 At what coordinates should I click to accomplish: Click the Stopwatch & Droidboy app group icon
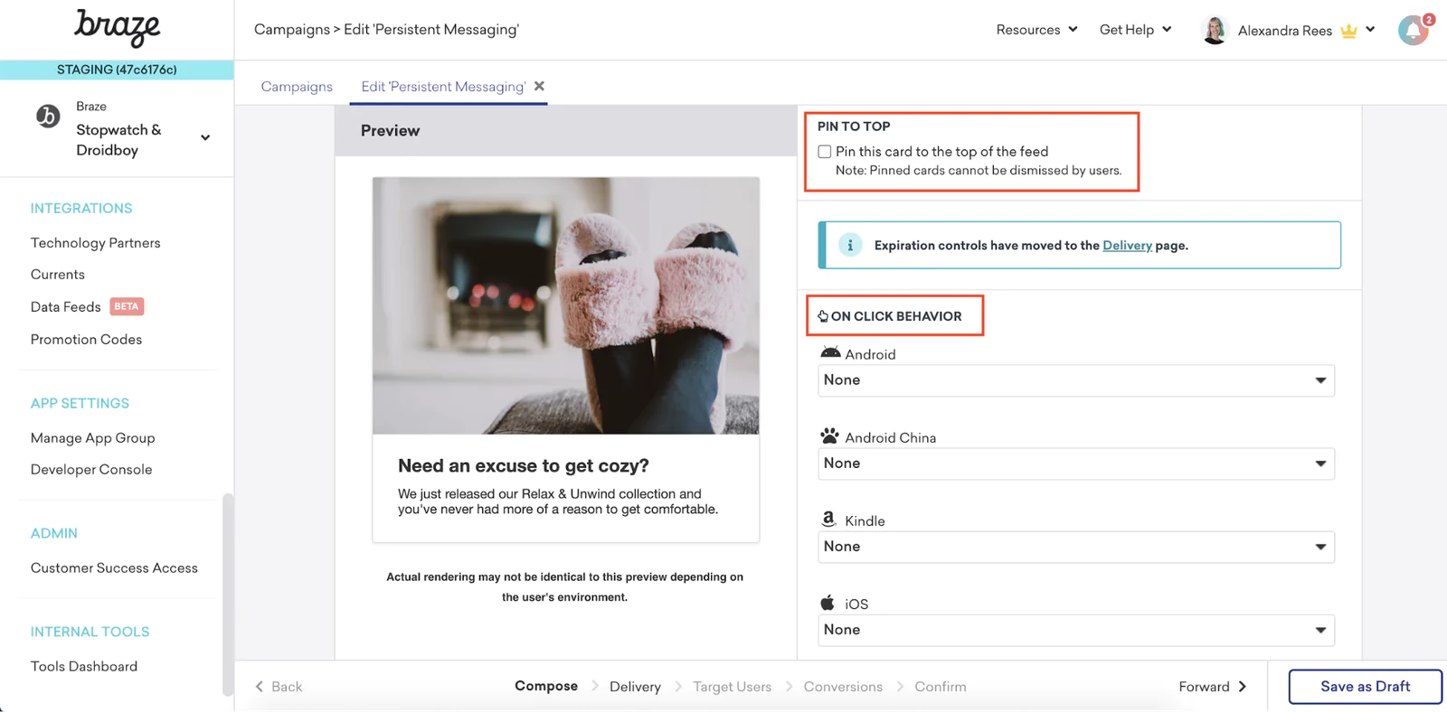click(48, 116)
